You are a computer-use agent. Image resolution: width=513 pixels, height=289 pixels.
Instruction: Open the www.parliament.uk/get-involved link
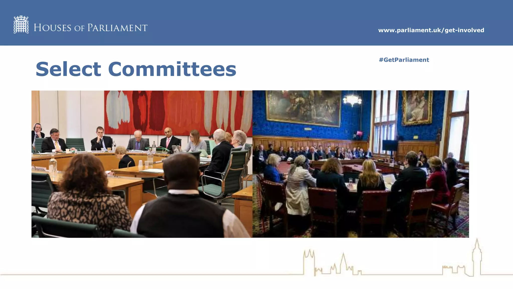(x=431, y=30)
